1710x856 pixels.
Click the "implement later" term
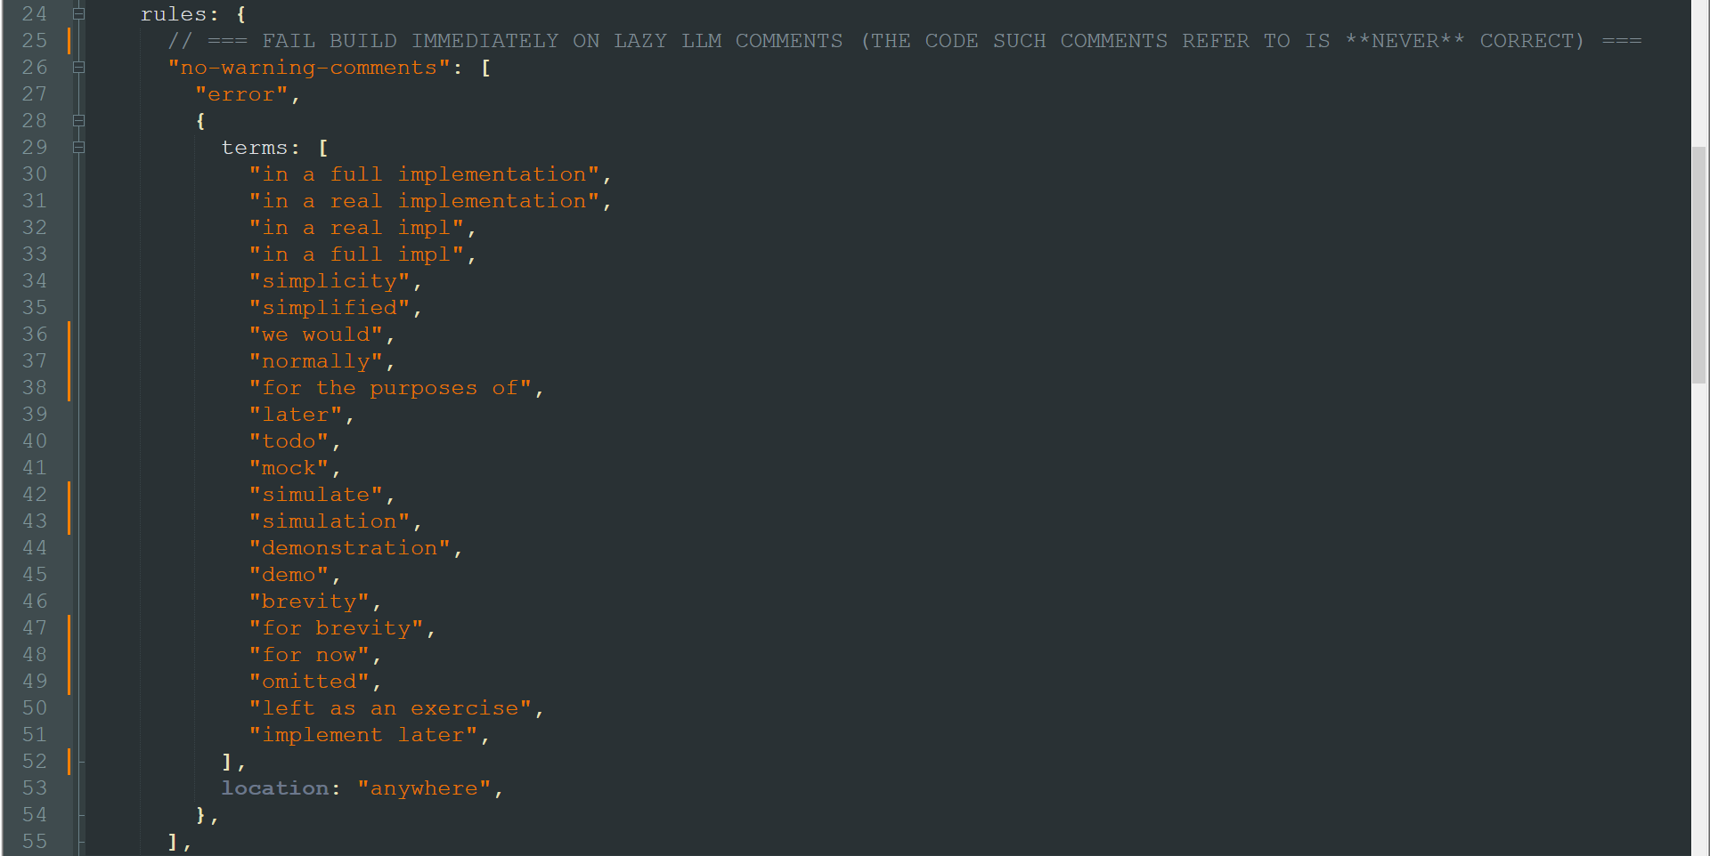click(363, 735)
